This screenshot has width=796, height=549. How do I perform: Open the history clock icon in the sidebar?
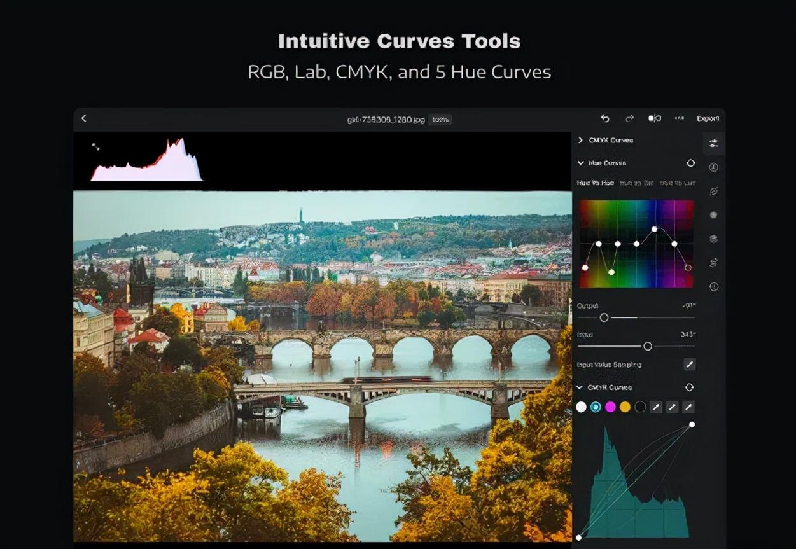coord(714,287)
